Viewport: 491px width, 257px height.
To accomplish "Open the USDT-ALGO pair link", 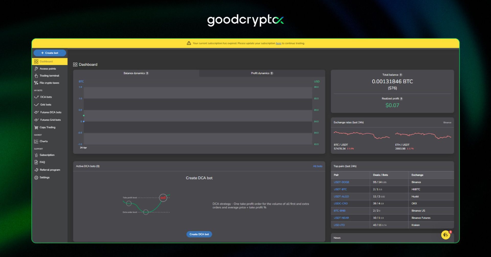I will (341, 196).
